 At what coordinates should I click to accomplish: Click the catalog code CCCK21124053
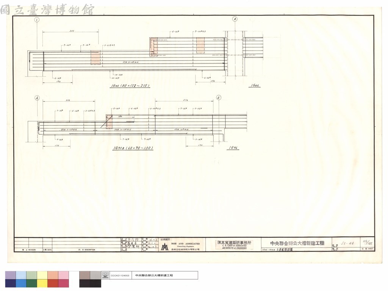click(x=120, y=275)
